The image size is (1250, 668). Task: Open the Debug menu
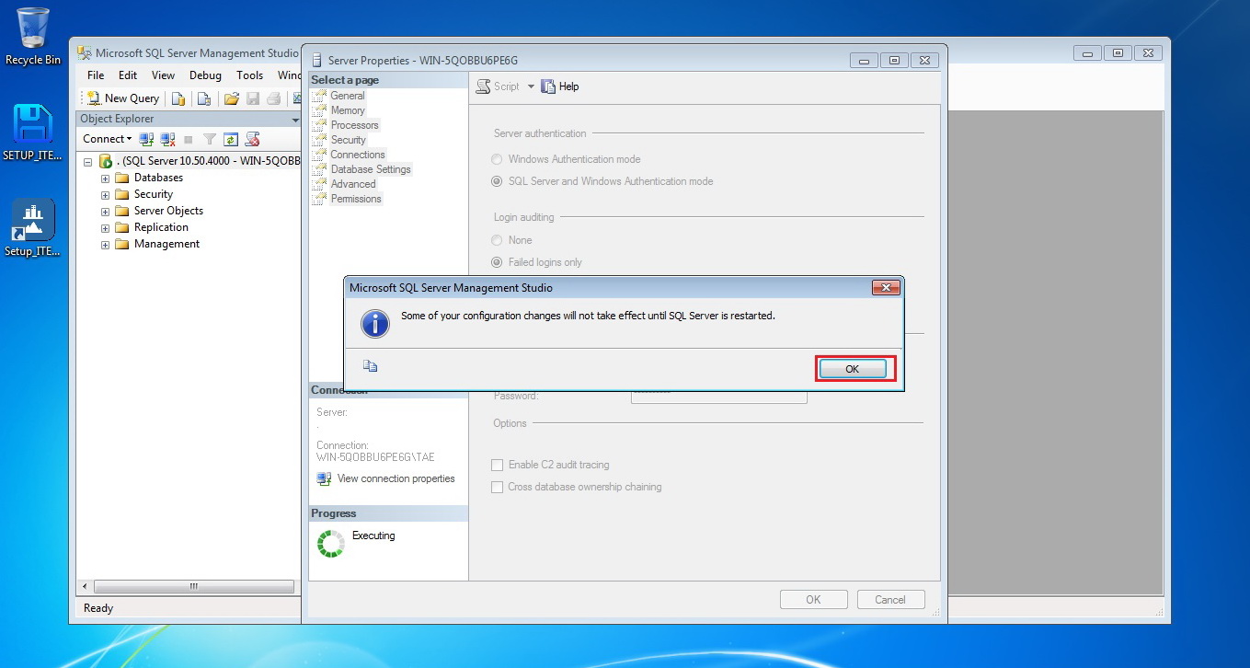pyautogui.click(x=205, y=75)
